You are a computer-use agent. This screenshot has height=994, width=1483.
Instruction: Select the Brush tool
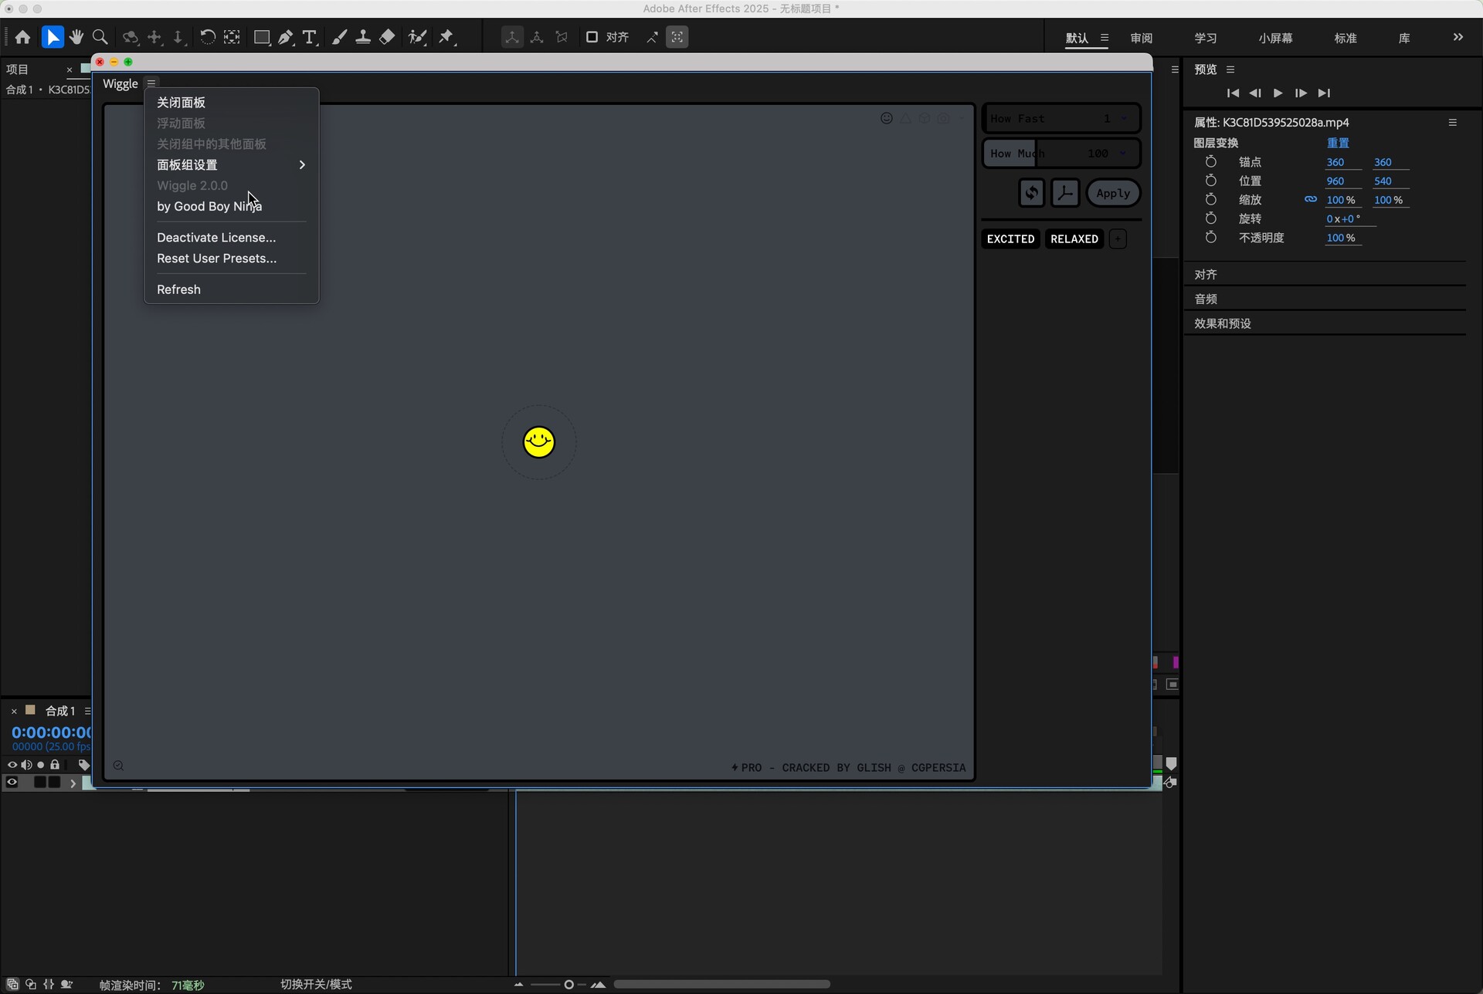tap(339, 37)
